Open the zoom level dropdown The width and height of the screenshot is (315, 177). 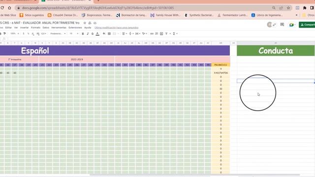(x=15, y=34)
